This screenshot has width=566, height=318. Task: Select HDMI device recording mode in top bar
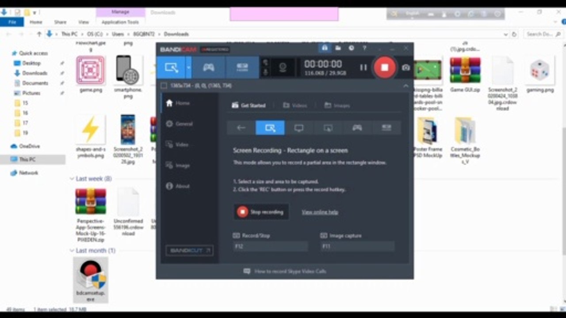click(x=242, y=68)
